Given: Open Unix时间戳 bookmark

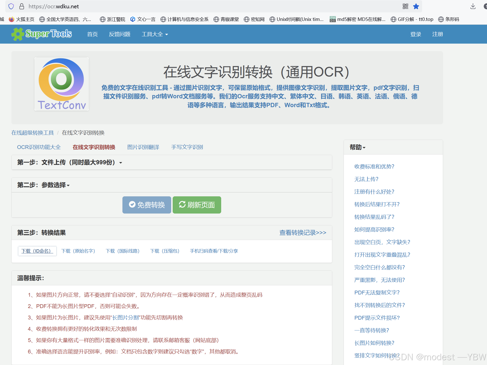Looking at the screenshot, I should pyautogui.click(x=297, y=19).
